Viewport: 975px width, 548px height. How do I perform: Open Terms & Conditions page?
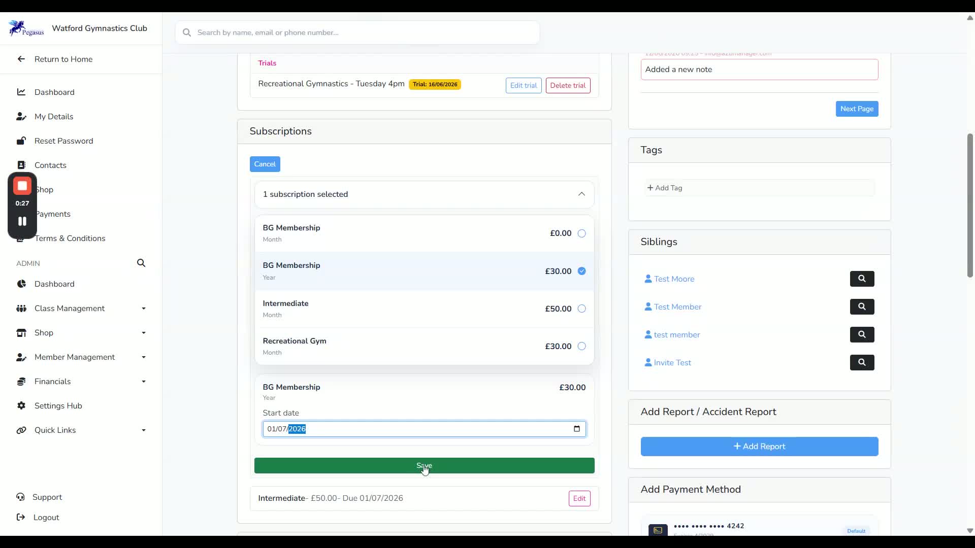coord(70,238)
